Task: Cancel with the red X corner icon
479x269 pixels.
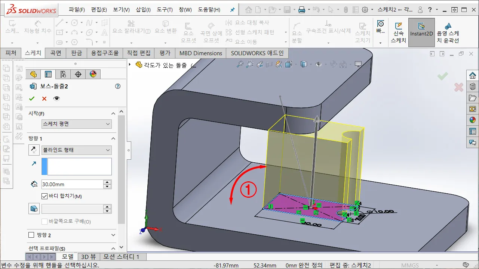Action: (458, 87)
